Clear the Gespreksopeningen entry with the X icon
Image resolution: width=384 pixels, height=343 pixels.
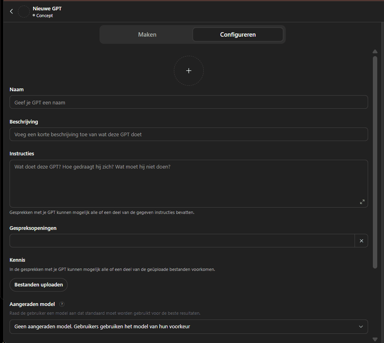click(361, 241)
